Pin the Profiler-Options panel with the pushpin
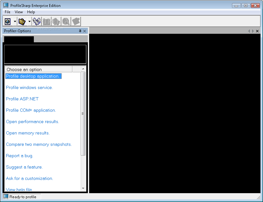 pos(80,31)
